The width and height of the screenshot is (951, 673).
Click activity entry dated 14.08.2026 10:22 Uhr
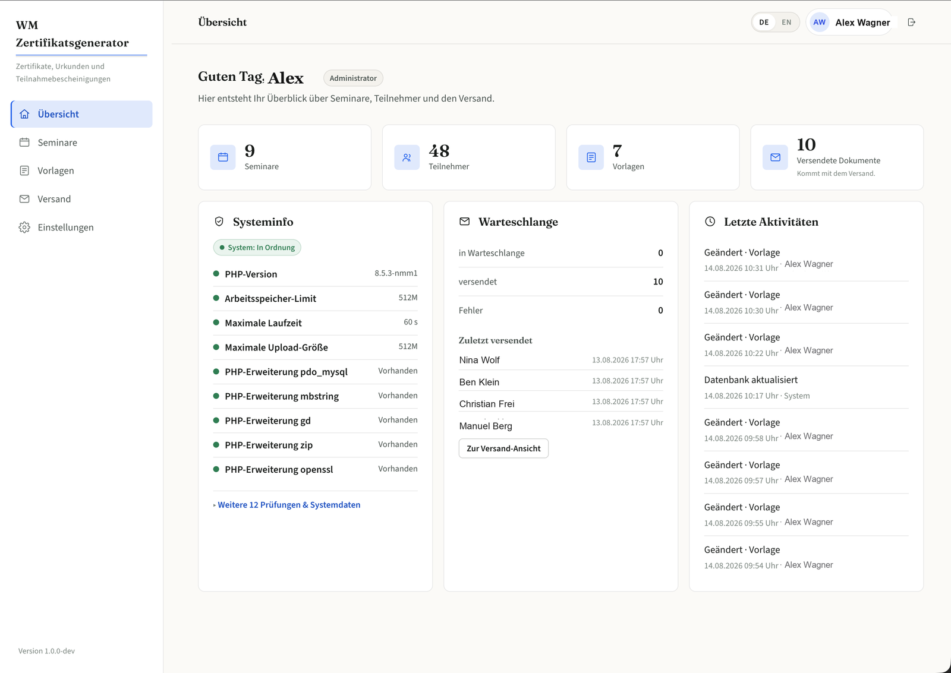806,345
